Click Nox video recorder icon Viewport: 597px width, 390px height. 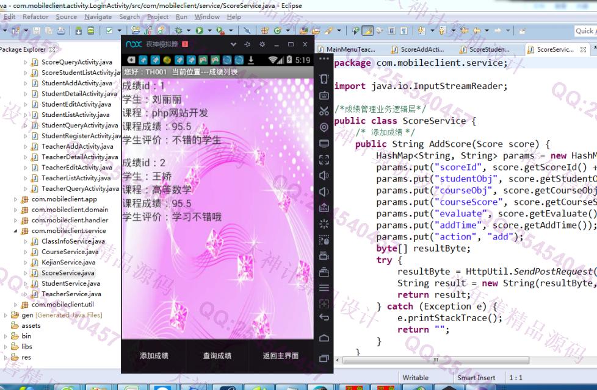(x=324, y=256)
